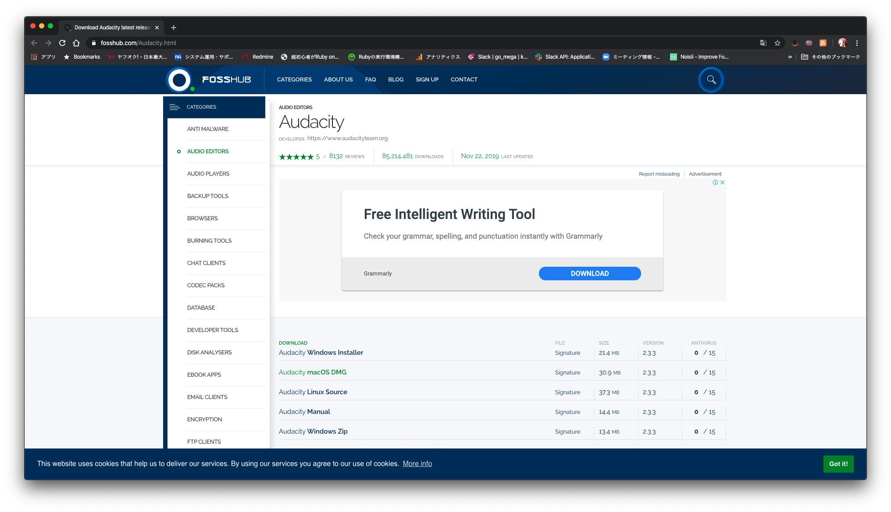The width and height of the screenshot is (891, 512).
Task: Click the Audacity macOS DMG download link
Action: click(312, 372)
